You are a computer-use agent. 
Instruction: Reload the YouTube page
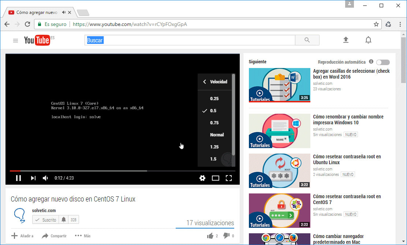click(x=27, y=24)
